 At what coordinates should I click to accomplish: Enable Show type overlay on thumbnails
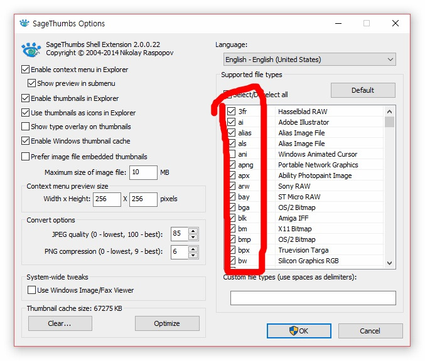coord(26,127)
